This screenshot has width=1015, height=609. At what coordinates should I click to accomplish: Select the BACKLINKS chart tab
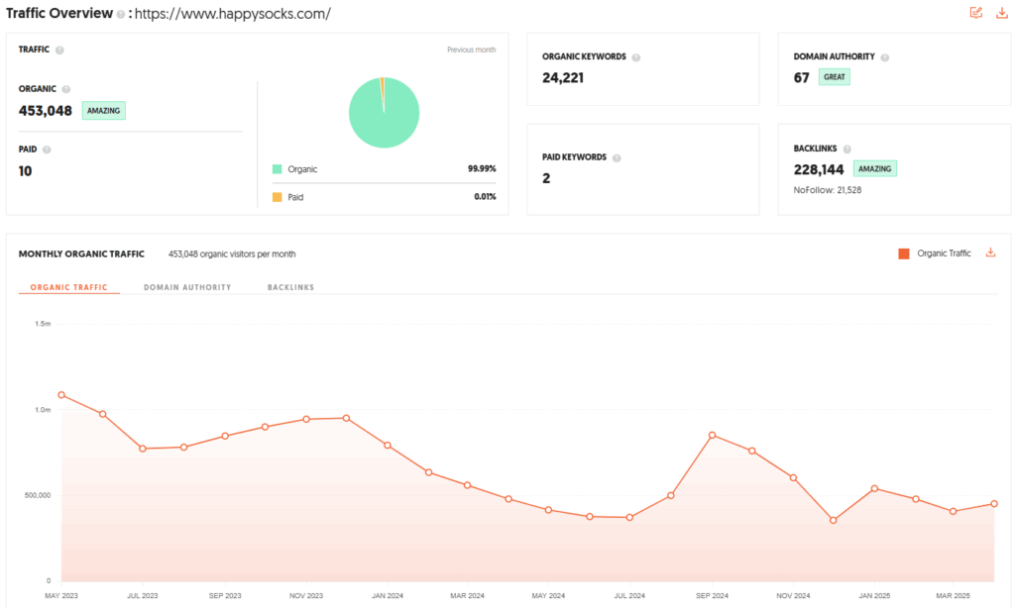point(290,287)
